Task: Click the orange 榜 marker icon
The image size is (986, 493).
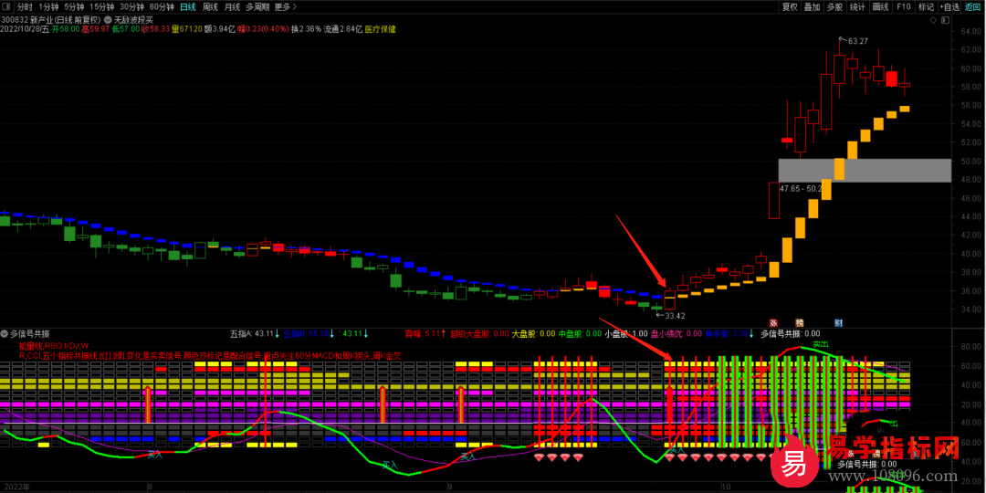Action: point(799,322)
